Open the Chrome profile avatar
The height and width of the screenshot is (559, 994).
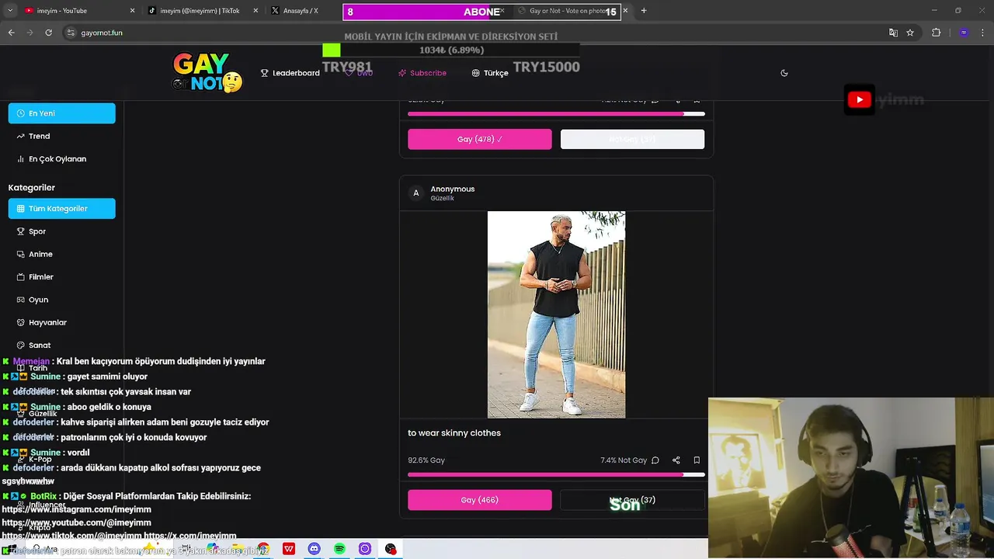(964, 33)
